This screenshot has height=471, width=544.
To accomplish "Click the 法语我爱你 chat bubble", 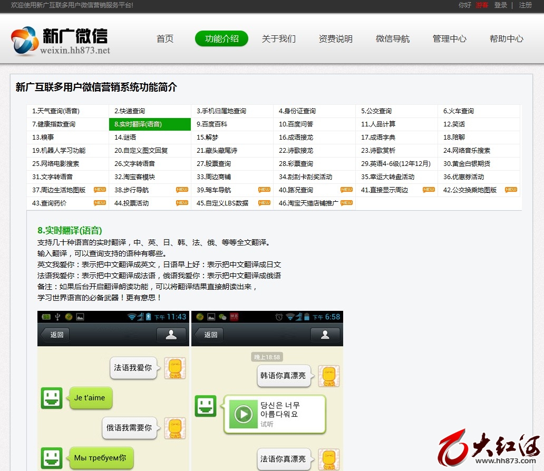I will (x=133, y=368).
